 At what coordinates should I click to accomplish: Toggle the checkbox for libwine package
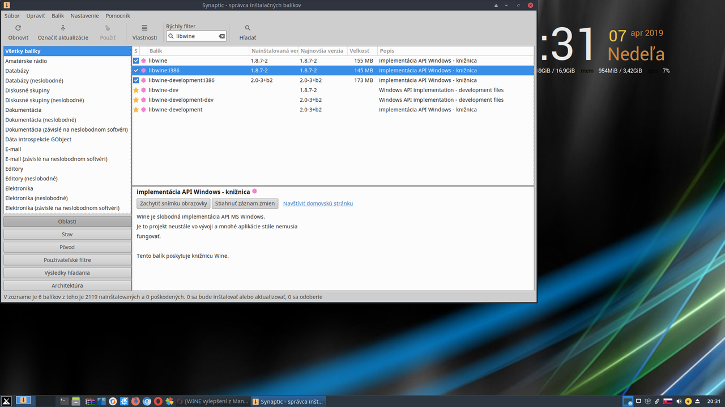[136, 60]
